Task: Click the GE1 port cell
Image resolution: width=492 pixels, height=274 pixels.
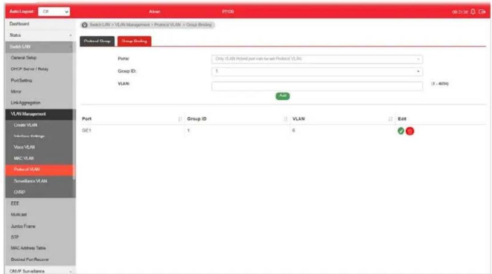Action: [87, 131]
